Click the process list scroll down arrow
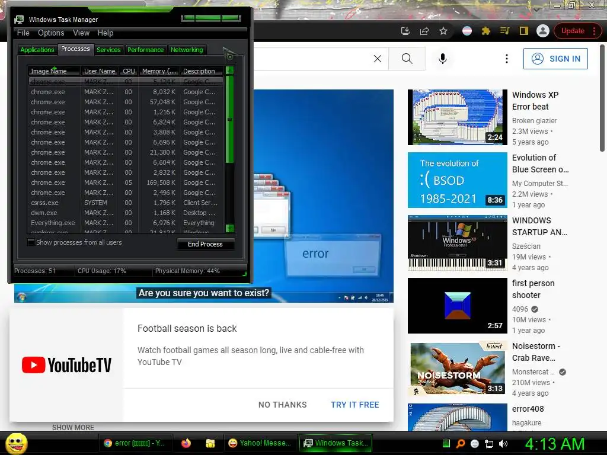Image resolution: width=607 pixels, height=455 pixels. coord(229,228)
